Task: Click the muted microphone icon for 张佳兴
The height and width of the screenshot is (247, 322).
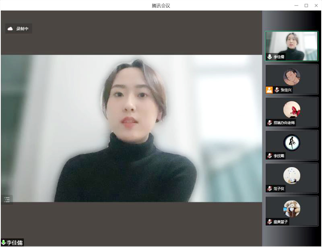Action: pyautogui.click(x=277, y=90)
